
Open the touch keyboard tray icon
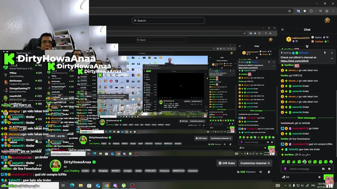[278, 186]
